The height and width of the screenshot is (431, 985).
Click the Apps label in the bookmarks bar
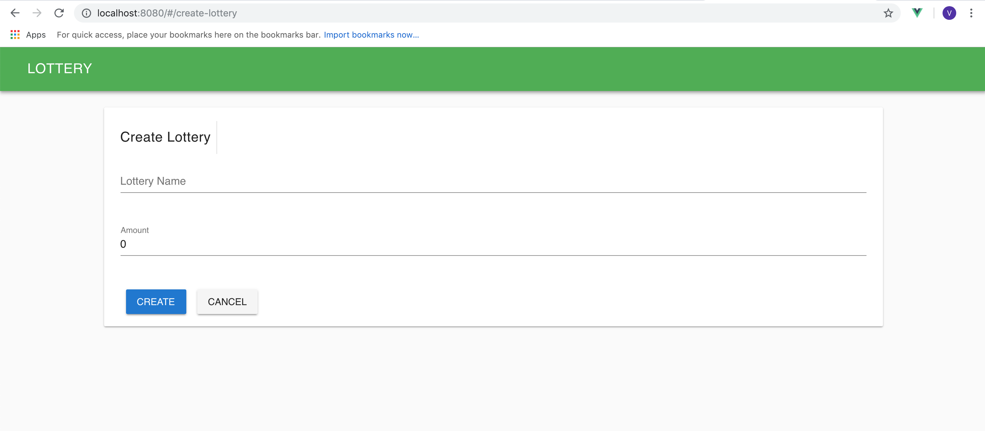click(36, 35)
